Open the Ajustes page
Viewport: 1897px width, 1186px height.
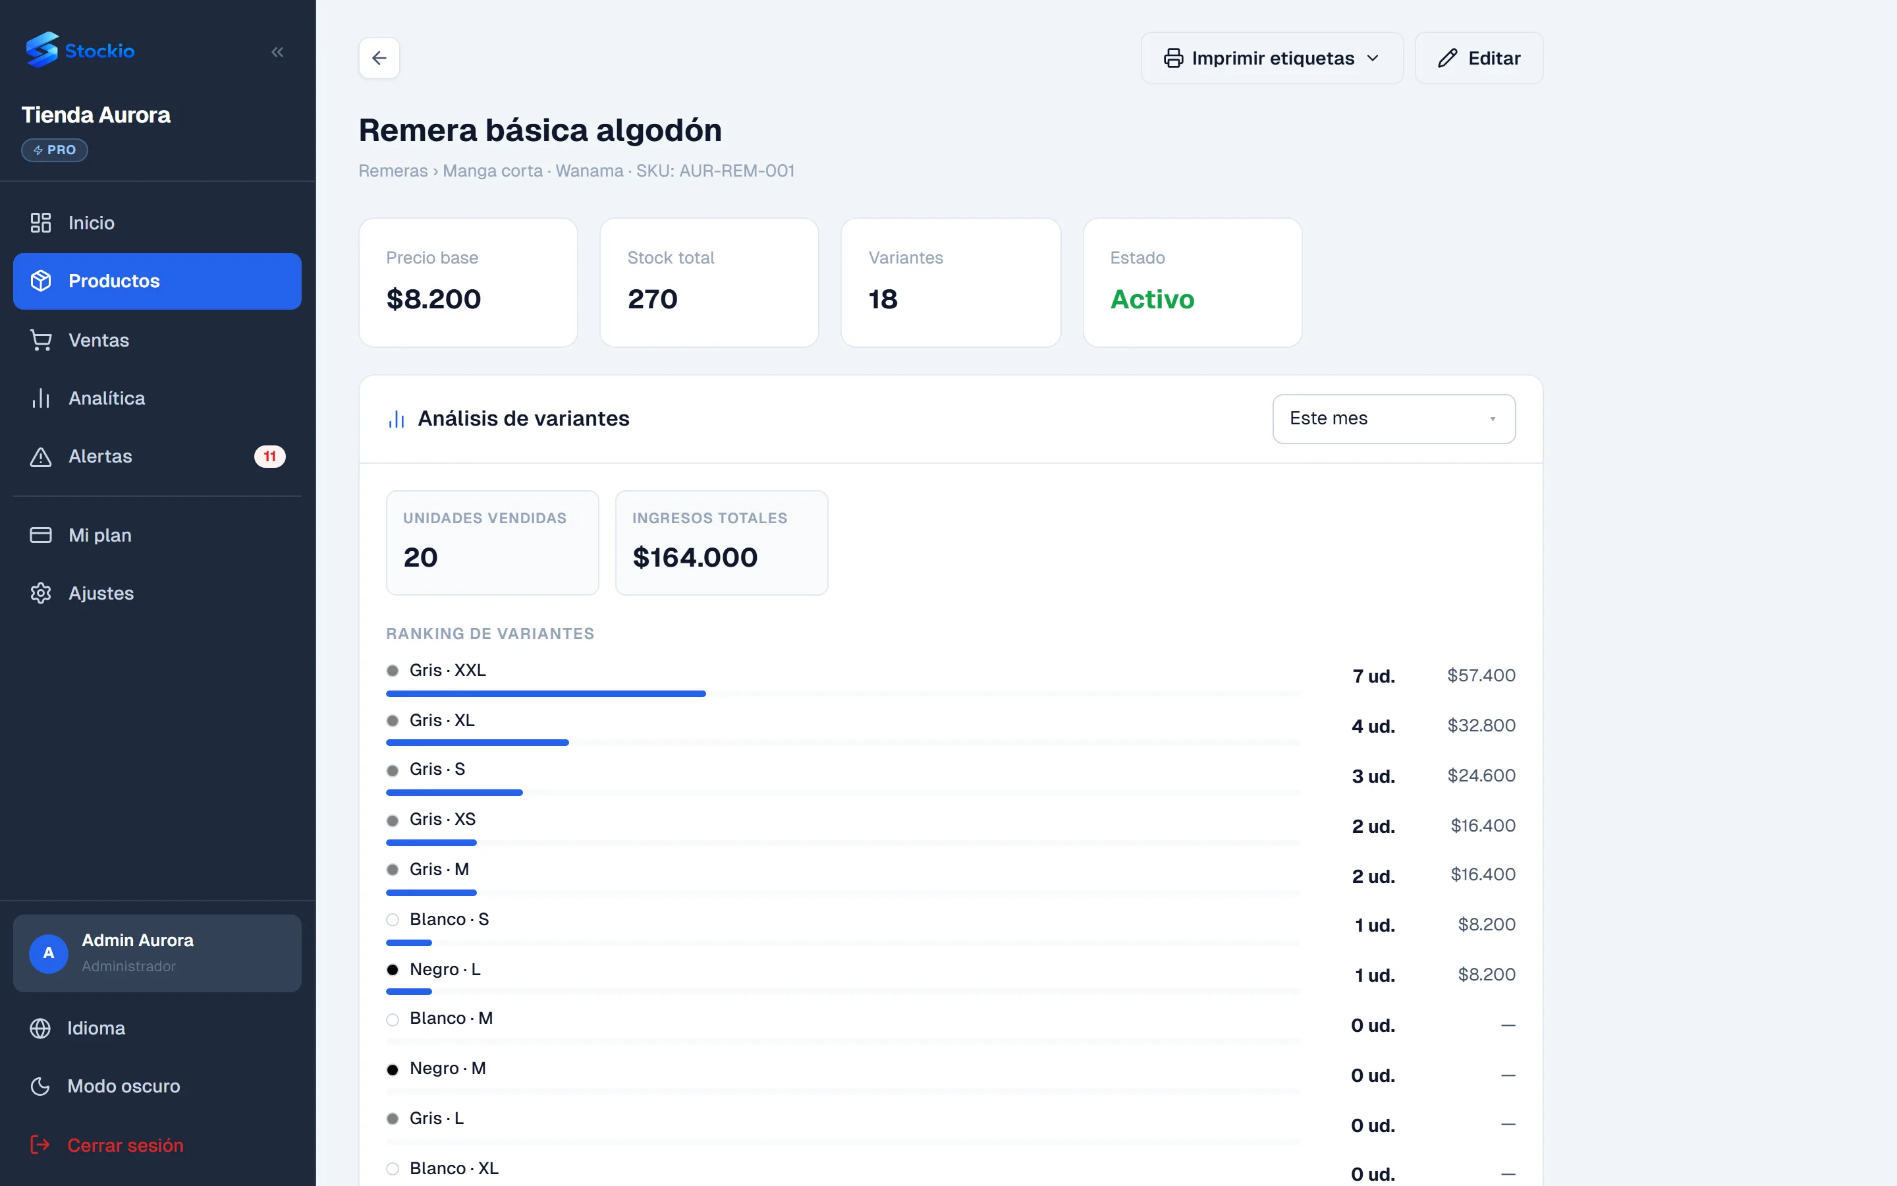(157, 593)
